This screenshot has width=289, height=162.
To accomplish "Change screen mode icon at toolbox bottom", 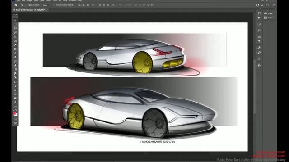I will pos(15,123).
